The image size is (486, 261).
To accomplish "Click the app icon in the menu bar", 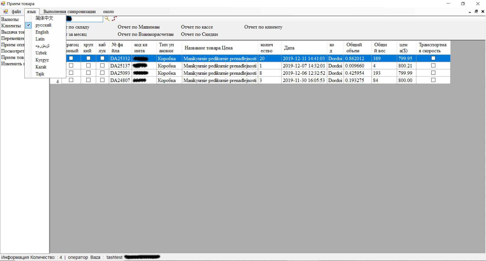I will [x=6, y=12].
